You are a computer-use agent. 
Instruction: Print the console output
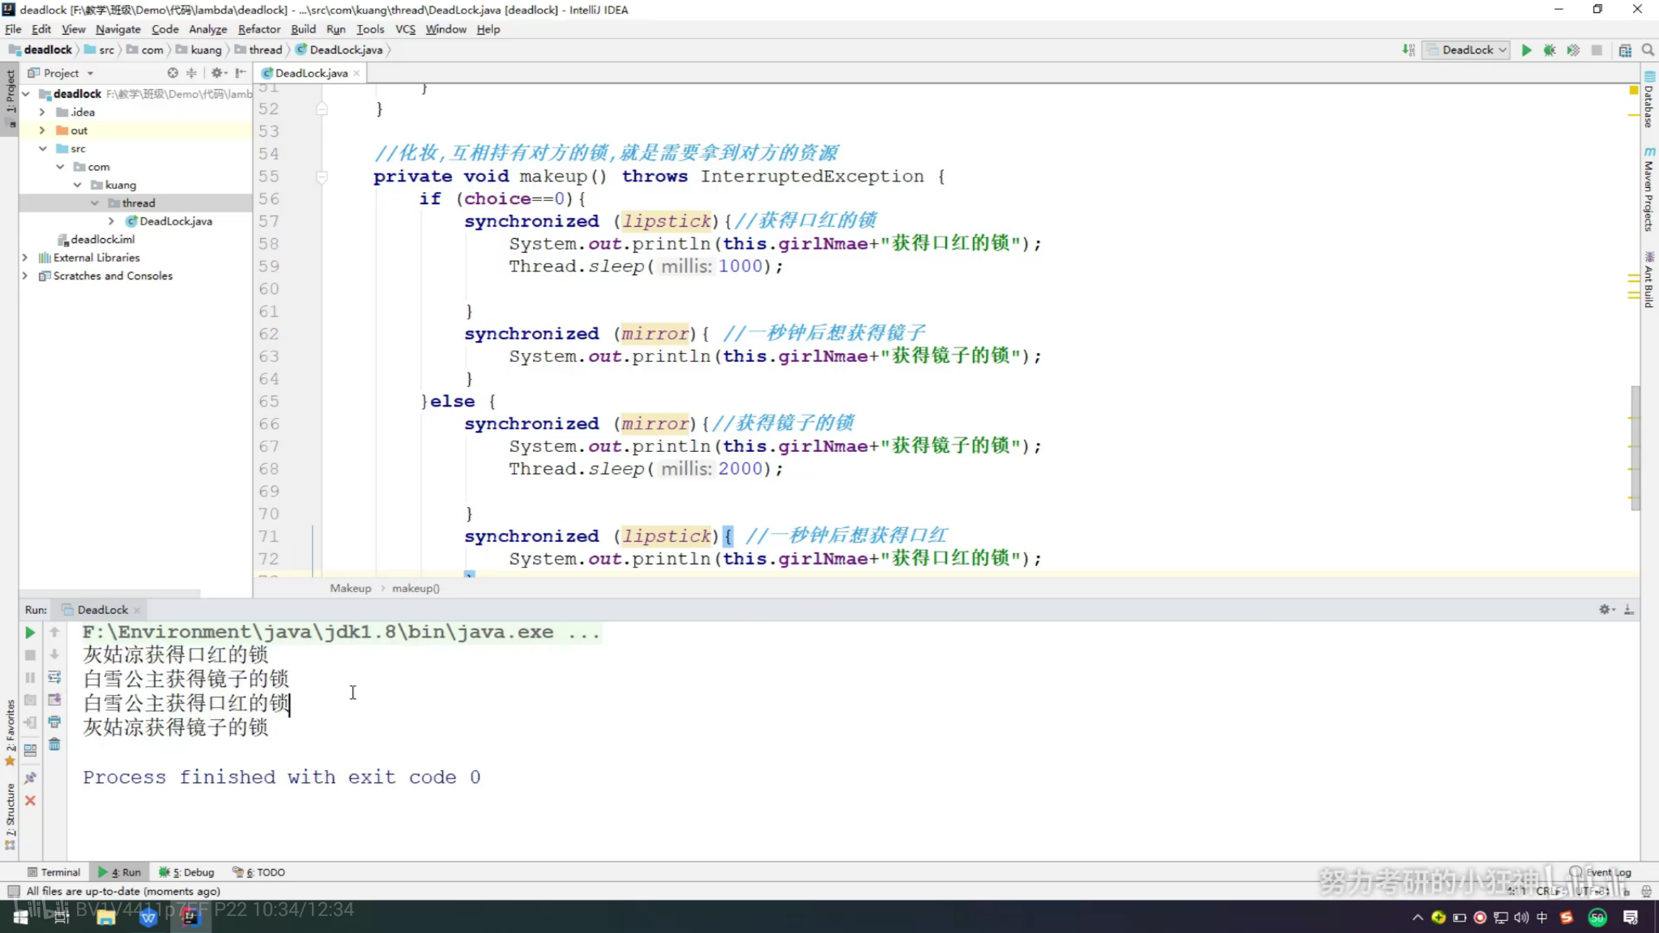tap(54, 722)
